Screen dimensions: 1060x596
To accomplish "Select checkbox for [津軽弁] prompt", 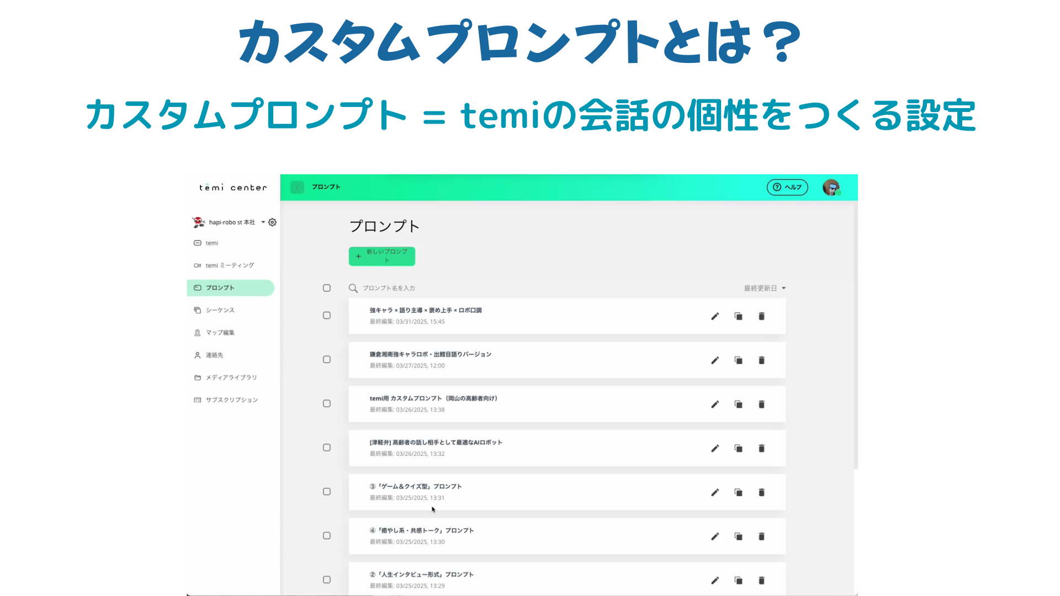I will click(327, 448).
